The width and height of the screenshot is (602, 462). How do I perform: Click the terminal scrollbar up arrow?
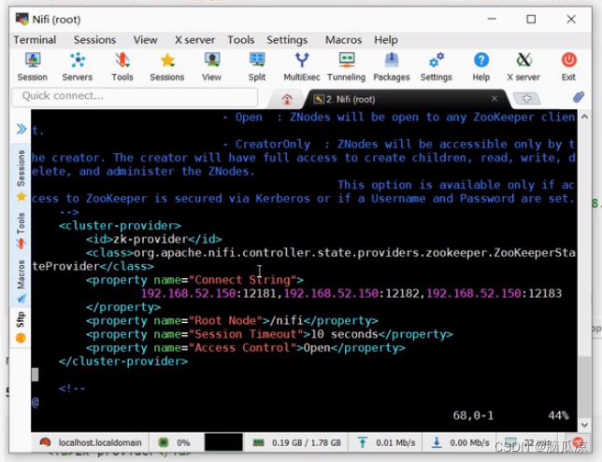(584, 117)
